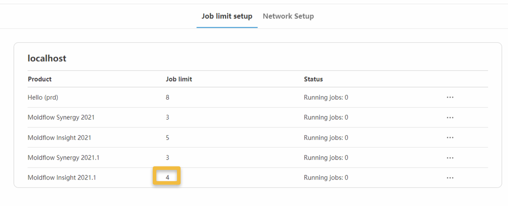Click the Moldflow Synergy 2021.1 job limit value

click(x=167, y=158)
